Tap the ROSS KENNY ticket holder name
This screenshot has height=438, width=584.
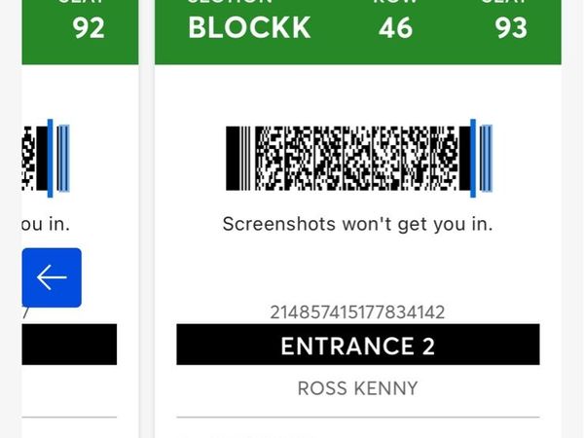coord(357,388)
